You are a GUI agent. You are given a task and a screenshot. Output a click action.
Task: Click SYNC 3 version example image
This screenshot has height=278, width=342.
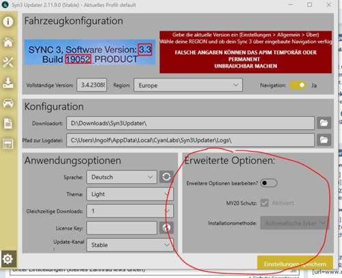[x=90, y=53]
